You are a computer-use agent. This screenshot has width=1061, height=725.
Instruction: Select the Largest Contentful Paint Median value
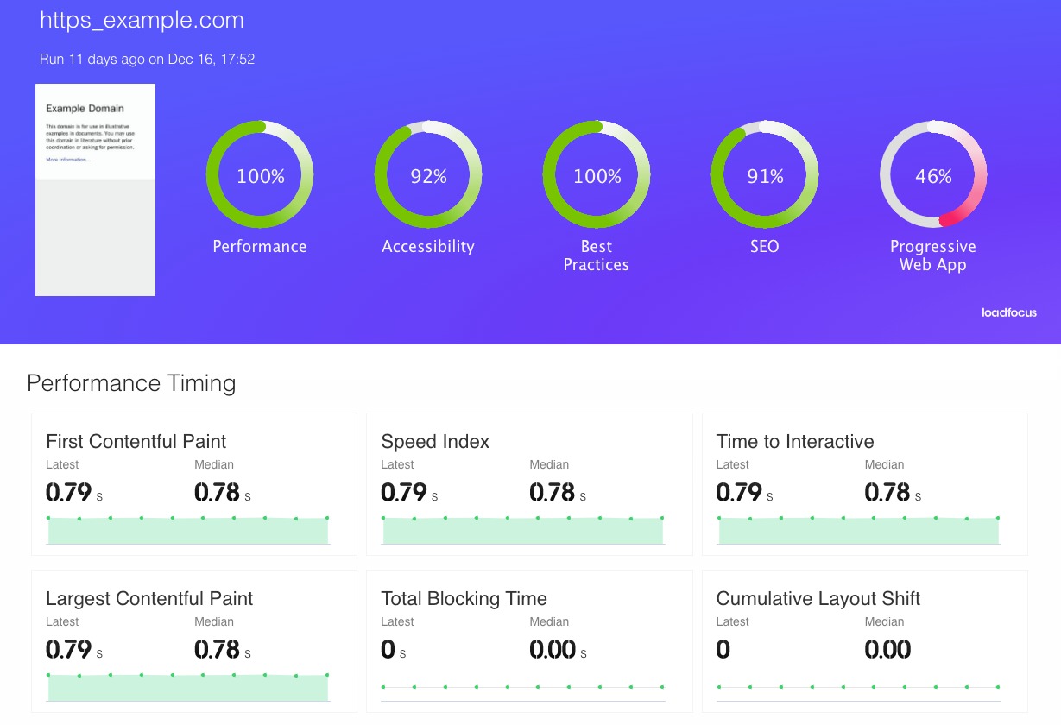214,649
